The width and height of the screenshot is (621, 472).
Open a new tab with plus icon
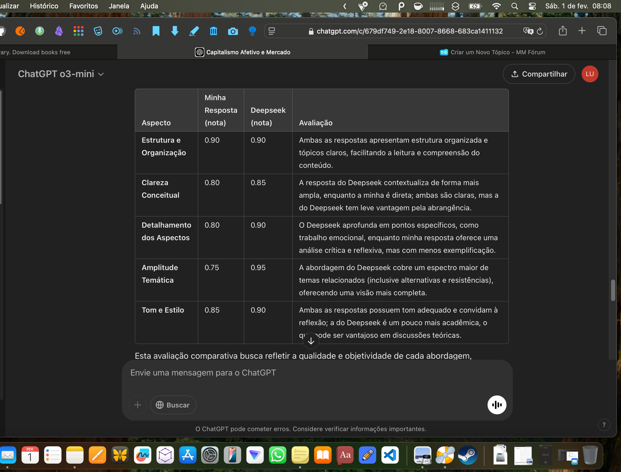click(582, 31)
